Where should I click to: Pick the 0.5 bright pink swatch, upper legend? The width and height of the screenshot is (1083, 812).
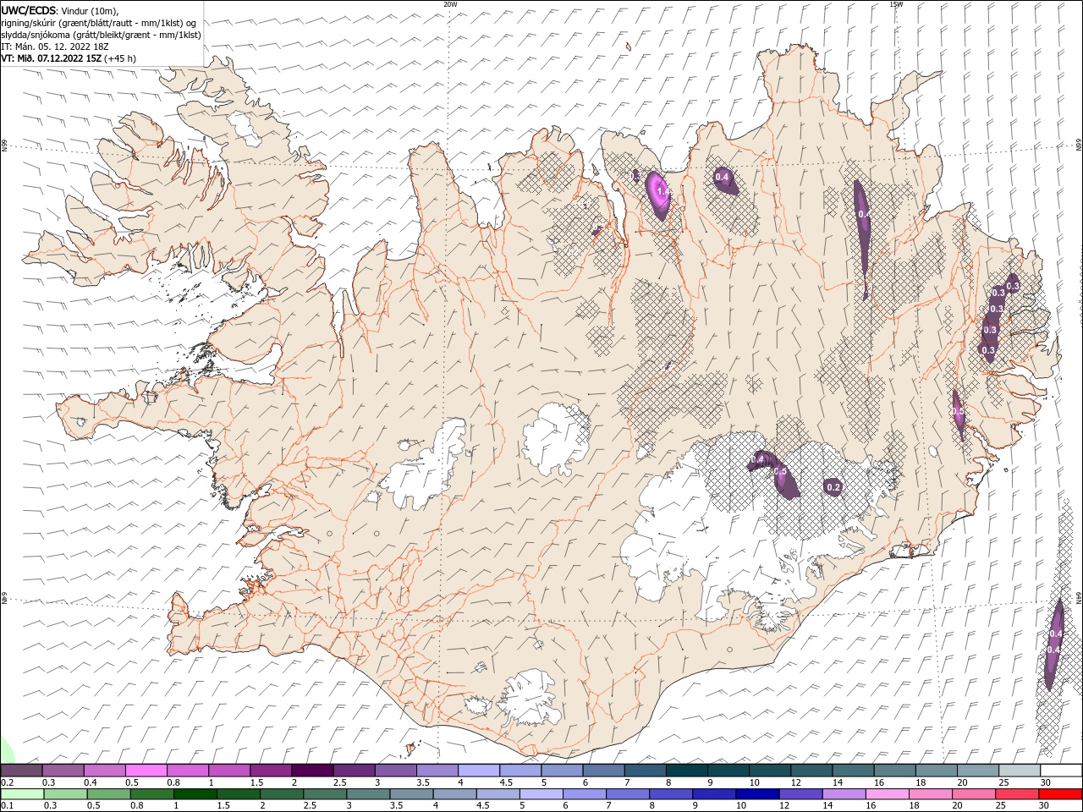(146, 771)
